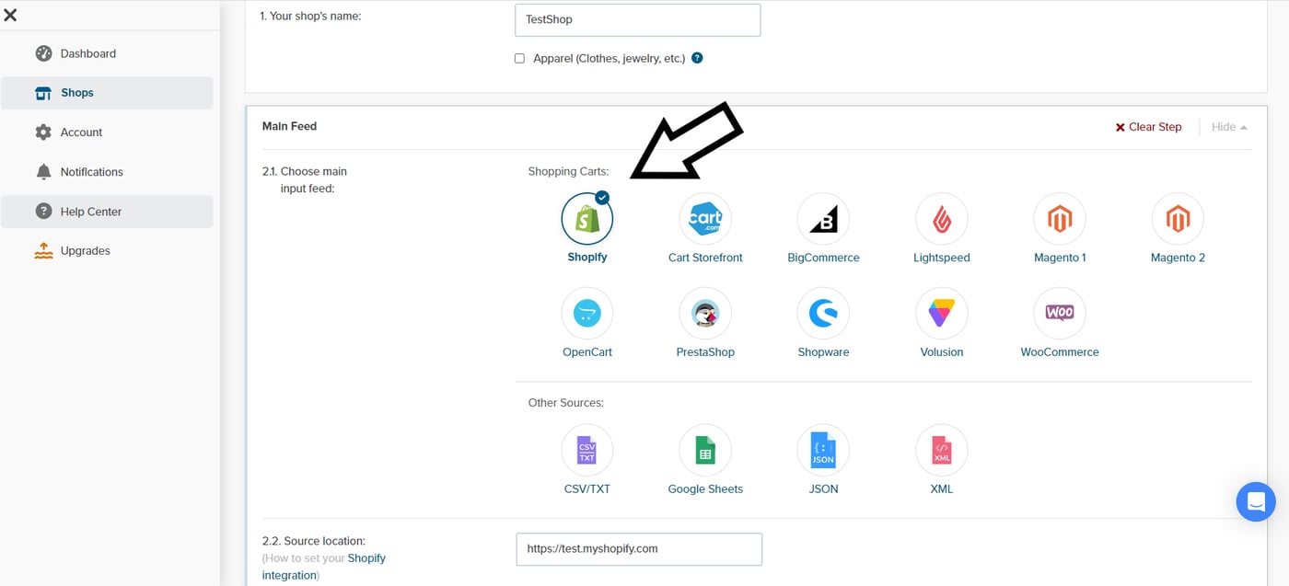Viewport: 1289px width, 586px height.
Task: Focus the shop name field containing TestShop
Action: tap(638, 19)
